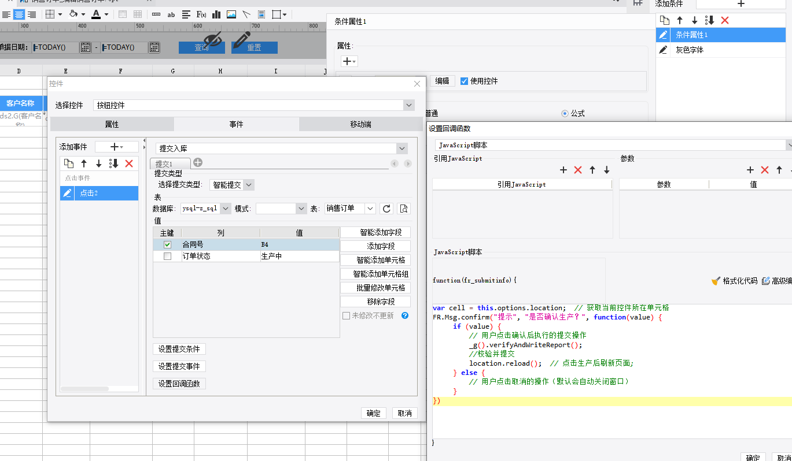Click the insert image icon in toolbar
Viewport: 792px width, 461px height.
tap(231, 14)
